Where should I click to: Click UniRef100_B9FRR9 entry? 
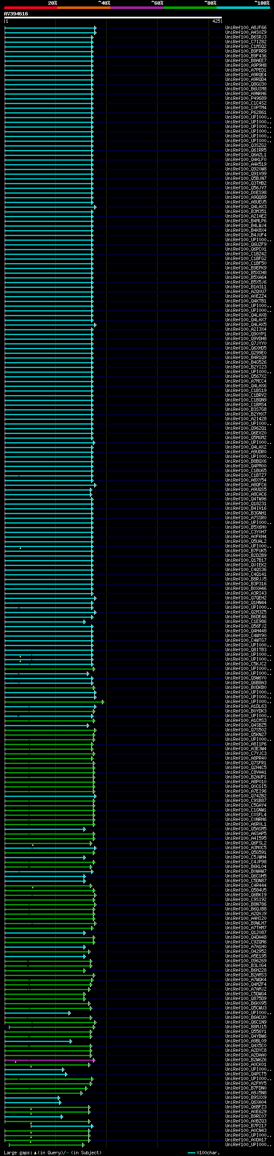246,51
